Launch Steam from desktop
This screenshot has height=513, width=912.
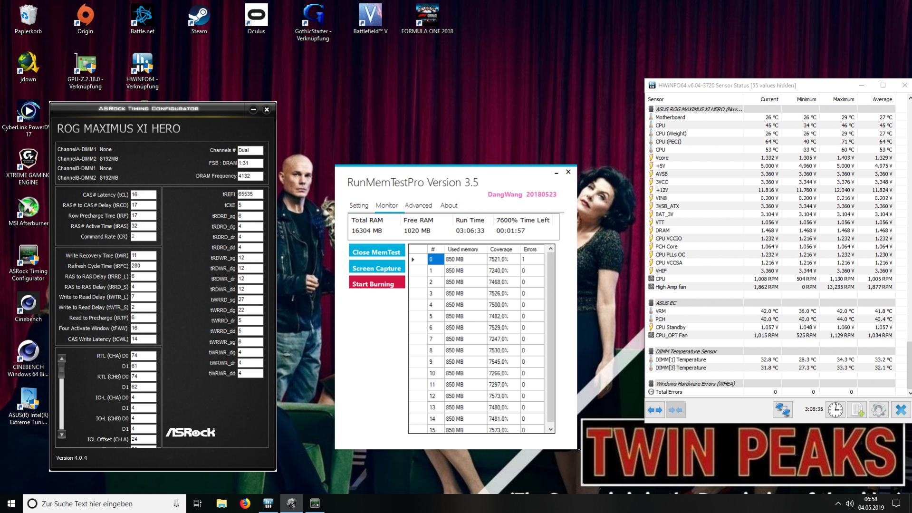[x=199, y=19]
